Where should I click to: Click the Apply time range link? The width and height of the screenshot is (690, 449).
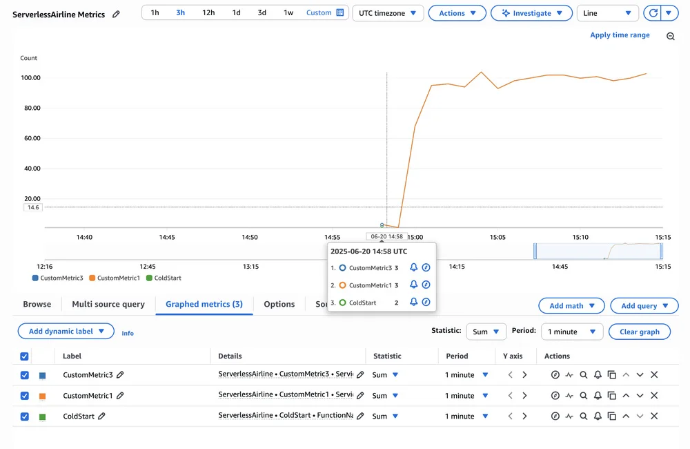click(x=620, y=35)
